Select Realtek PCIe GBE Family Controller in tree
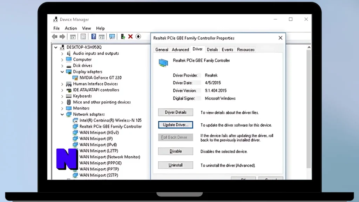 click(x=110, y=126)
